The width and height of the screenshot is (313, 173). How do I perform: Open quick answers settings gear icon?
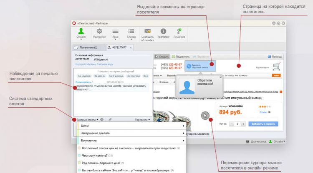(102, 120)
